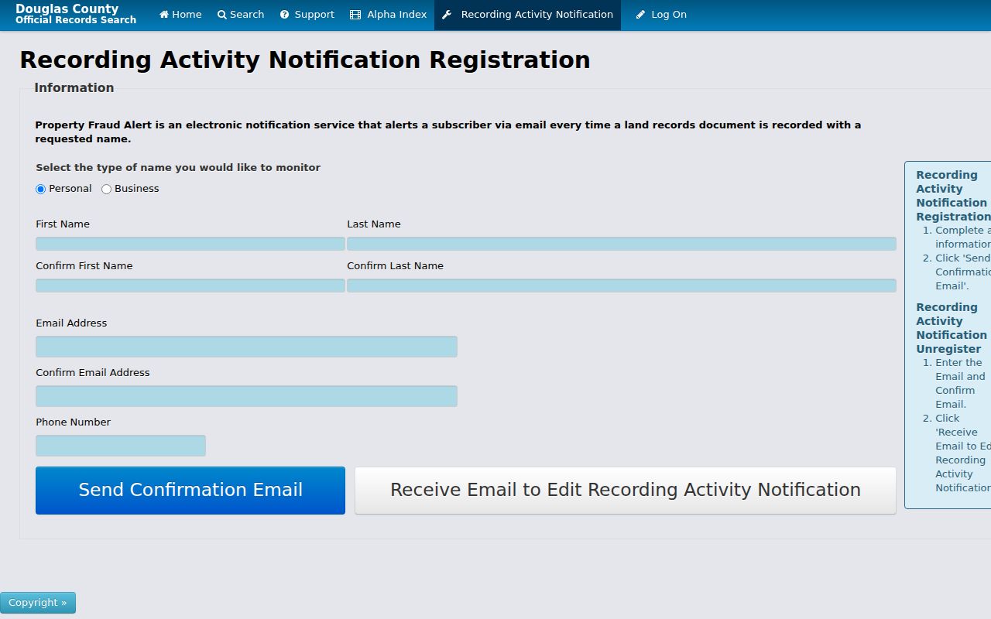991x619 pixels.
Task: Click the Support question-mark icon
Action: click(x=285, y=15)
